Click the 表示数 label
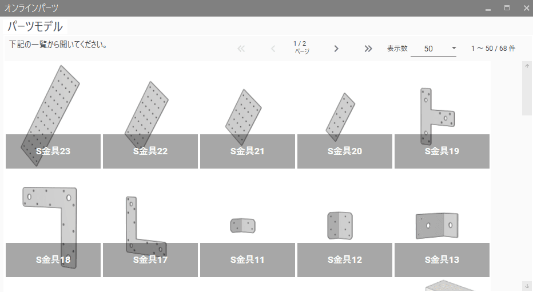Image resolution: width=533 pixels, height=292 pixels. (397, 49)
